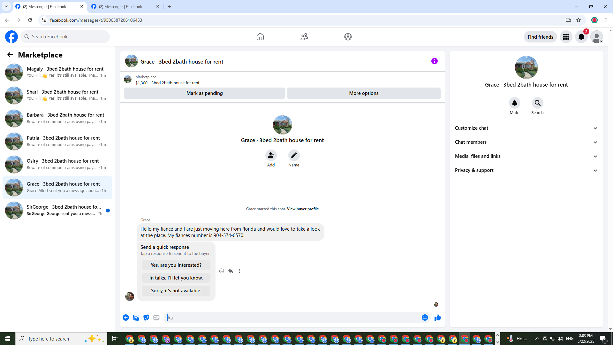This screenshot has height=345, width=613.
Task: Open more options three-dot message icon
Action: click(x=239, y=271)
